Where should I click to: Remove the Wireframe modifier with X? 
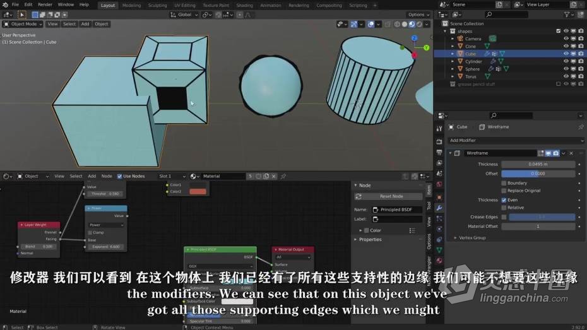coord(571,153)
